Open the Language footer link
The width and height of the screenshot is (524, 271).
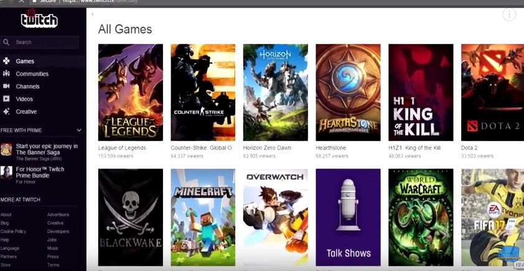[x=10, y=248]
